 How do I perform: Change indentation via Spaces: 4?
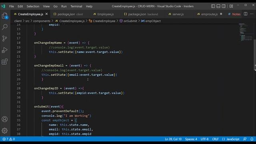pyautogui.click(x=191, y=139)
